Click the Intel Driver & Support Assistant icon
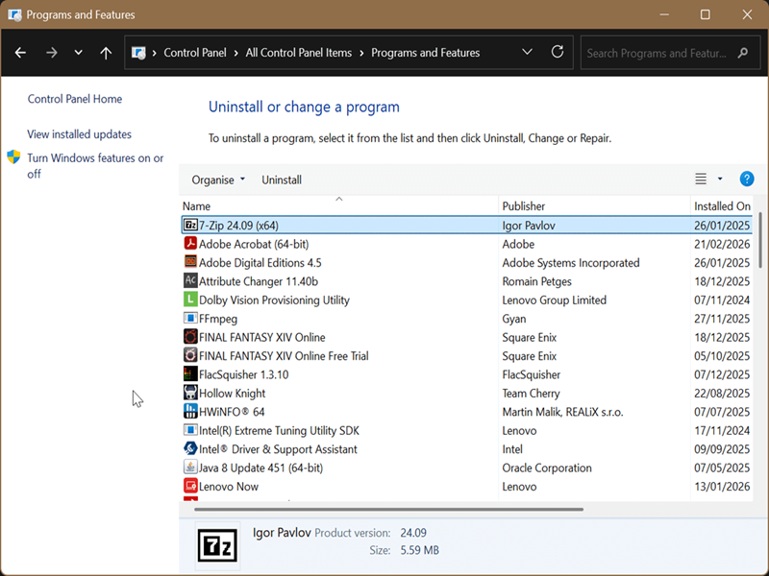 [190, 448]
